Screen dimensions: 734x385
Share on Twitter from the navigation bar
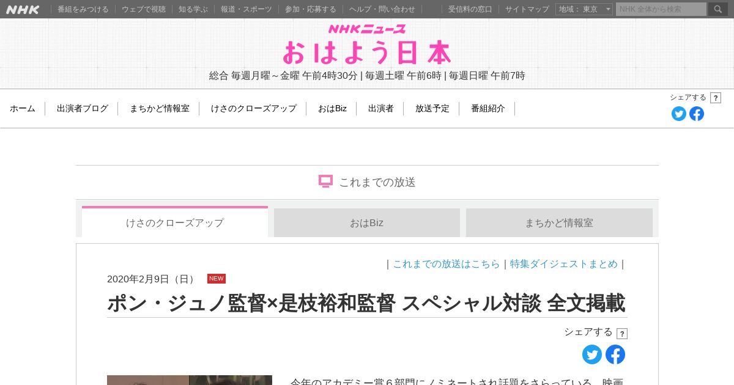pos(679,114)
